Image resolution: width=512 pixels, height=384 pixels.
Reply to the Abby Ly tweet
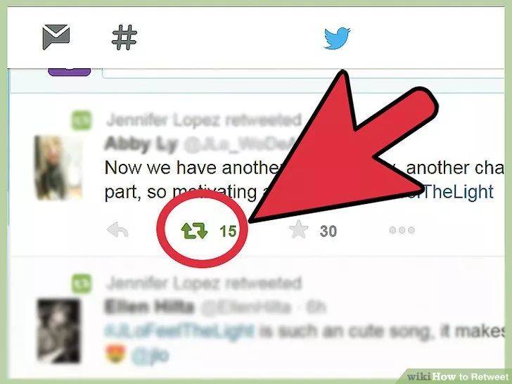118,229
